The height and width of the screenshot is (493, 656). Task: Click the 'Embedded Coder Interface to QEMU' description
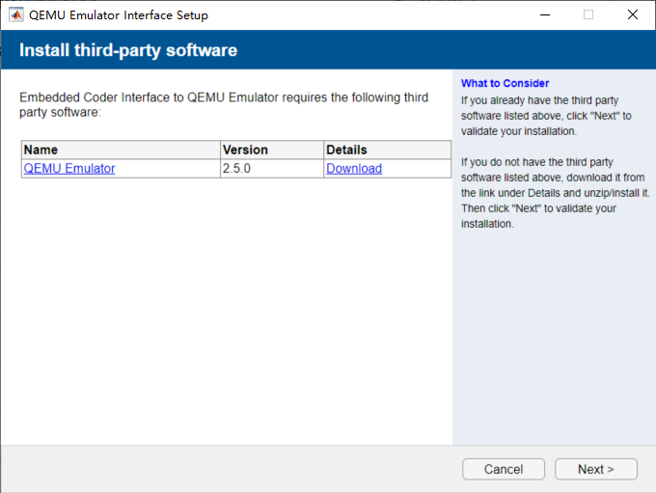pyautogui.click(x=224, y=104)
